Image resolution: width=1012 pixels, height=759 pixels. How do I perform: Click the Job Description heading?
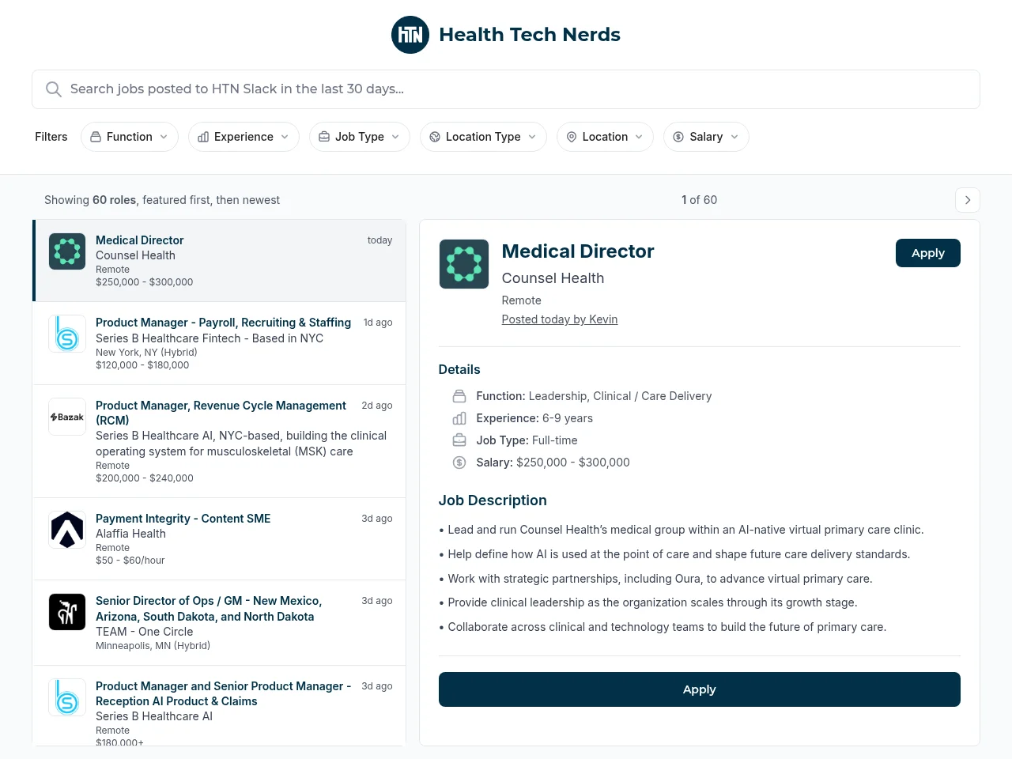point(493,500)
